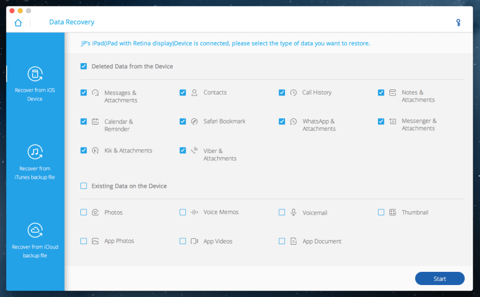Click the Call History clock icon
480x297 pixels.
point(293,92)
